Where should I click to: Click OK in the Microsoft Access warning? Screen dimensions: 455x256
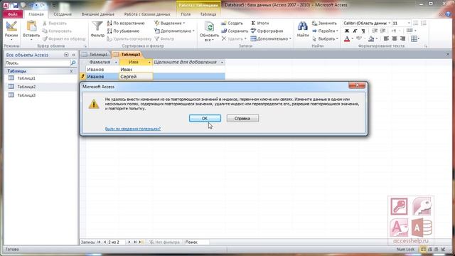[x=205, y=119]
